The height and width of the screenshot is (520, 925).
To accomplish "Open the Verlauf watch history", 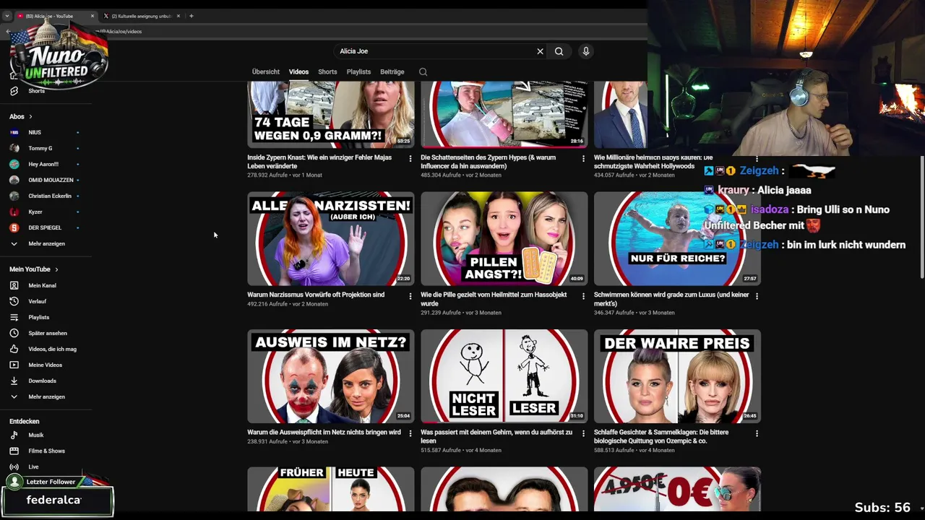I will pos(37,301).
